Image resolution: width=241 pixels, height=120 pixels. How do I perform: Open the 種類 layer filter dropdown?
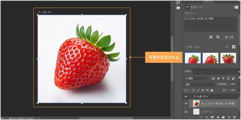196,78
